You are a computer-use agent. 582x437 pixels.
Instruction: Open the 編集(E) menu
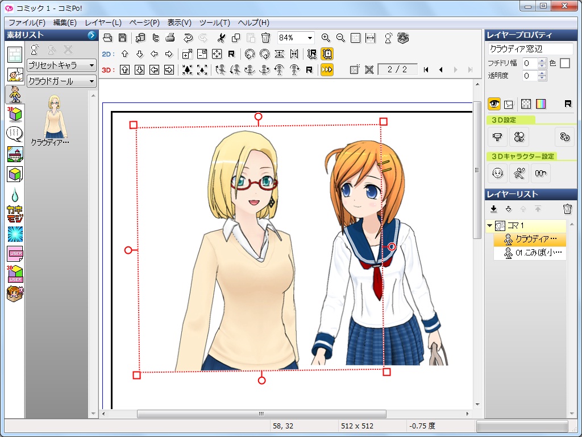65,23
